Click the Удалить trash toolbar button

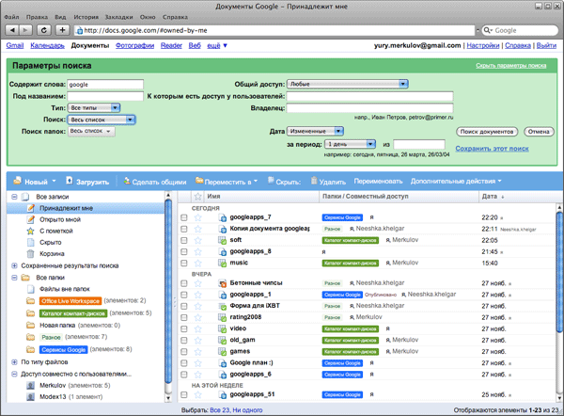coord(328,182)
